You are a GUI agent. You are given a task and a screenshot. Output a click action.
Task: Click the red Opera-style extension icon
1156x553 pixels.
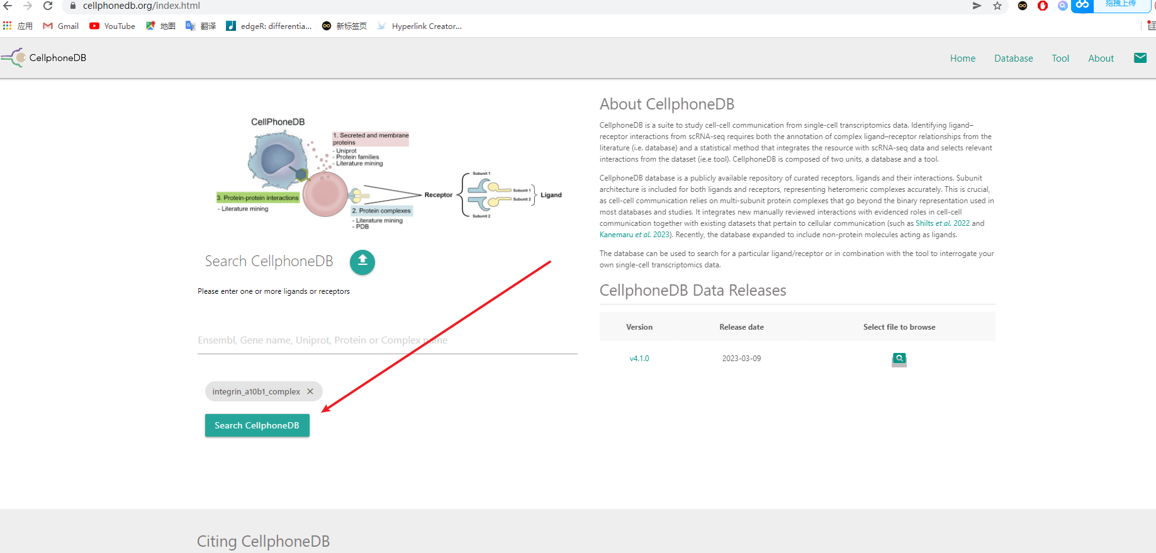1043,6
